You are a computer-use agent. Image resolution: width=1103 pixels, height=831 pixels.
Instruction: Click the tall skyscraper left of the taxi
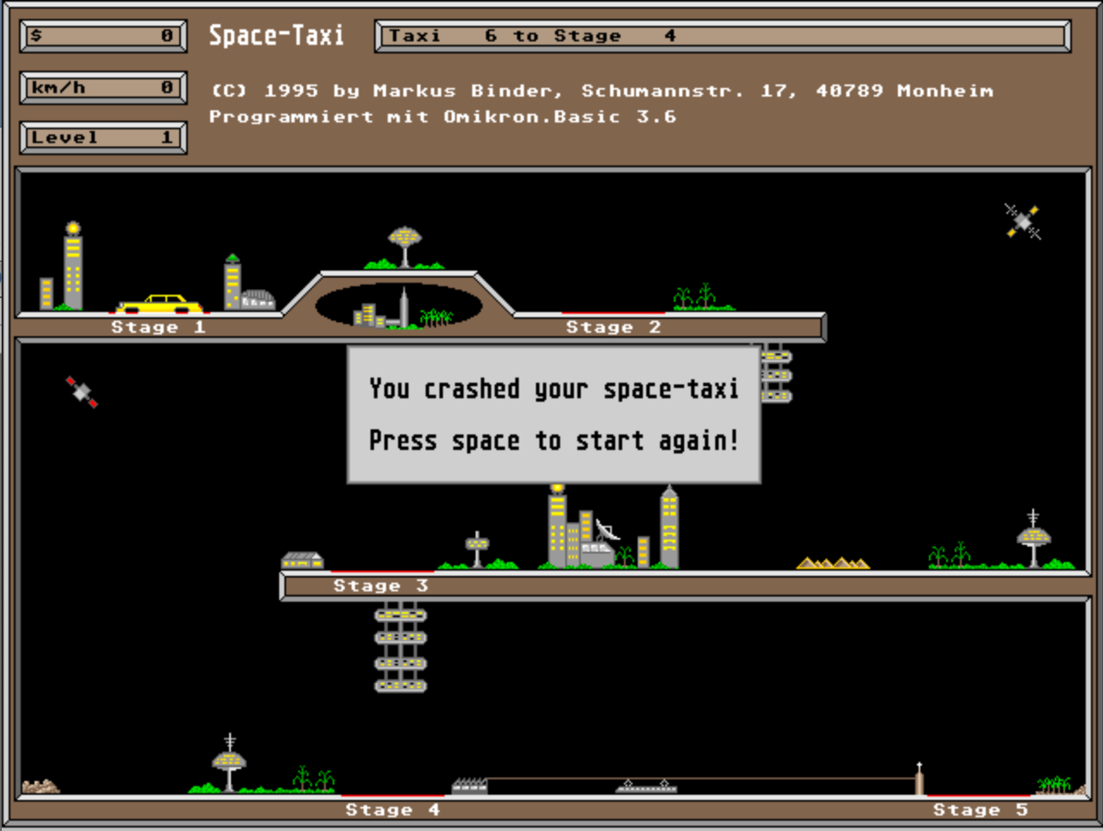pyautogui.click(x=73, y=266)
